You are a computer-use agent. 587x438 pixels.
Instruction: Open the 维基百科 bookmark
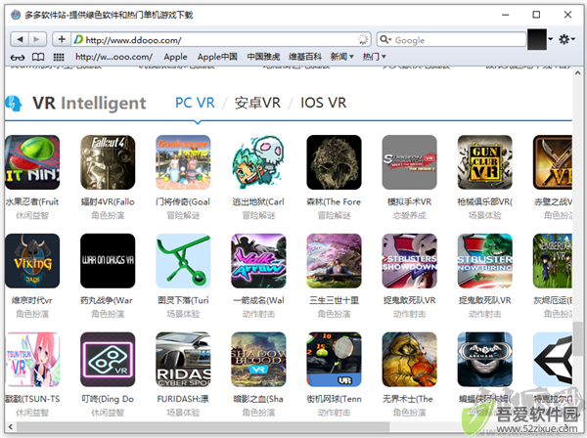coord(304,57)
